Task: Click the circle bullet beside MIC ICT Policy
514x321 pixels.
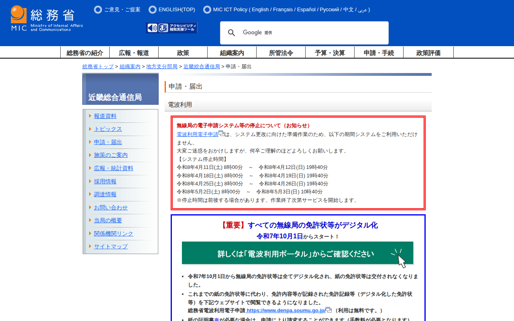Action: point(207,10)
